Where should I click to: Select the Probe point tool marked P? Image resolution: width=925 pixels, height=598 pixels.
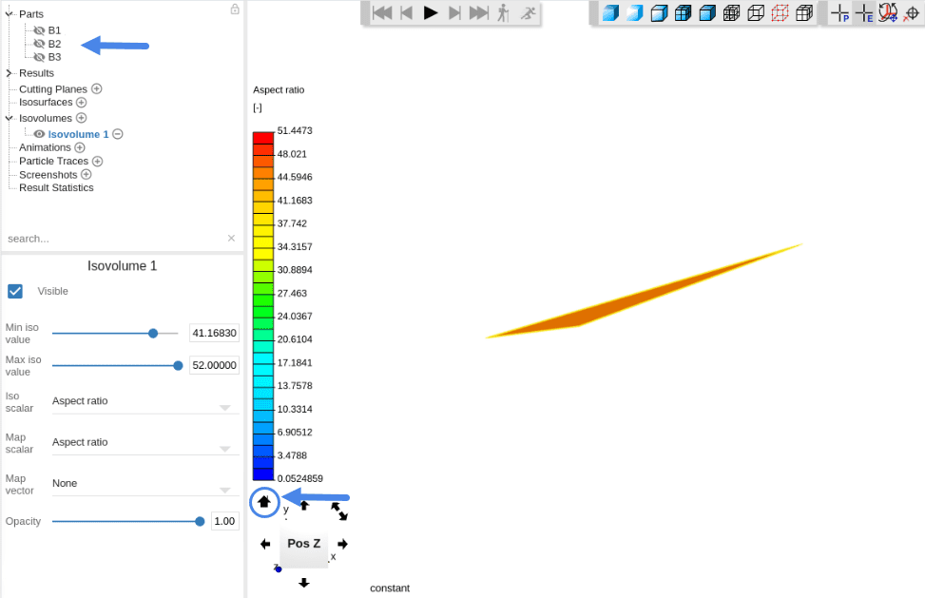click(838, 13)
